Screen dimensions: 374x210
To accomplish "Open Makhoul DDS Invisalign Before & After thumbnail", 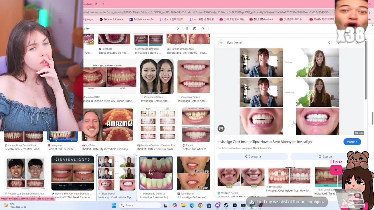I will (110, 77).
